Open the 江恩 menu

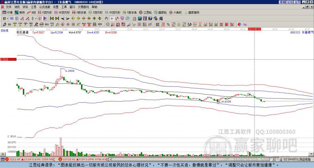(x=33, y=7)
